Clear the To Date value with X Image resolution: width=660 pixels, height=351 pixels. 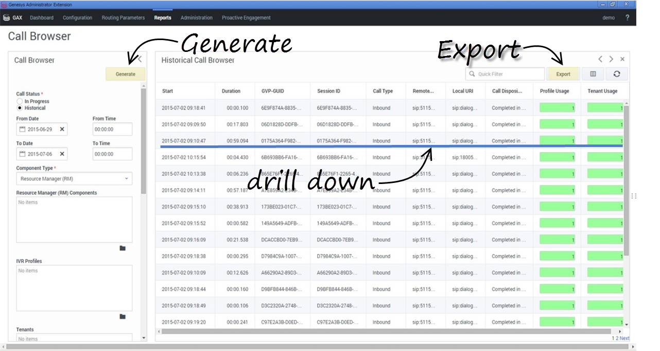click(62, 154)
